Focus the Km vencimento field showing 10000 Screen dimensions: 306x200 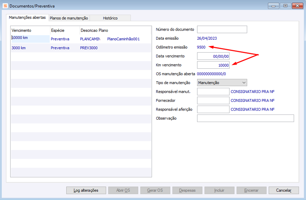213,65
